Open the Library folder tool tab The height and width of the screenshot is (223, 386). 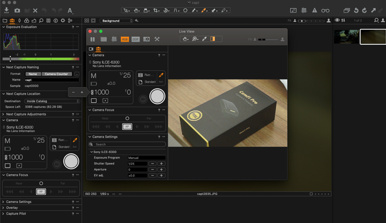5,21
